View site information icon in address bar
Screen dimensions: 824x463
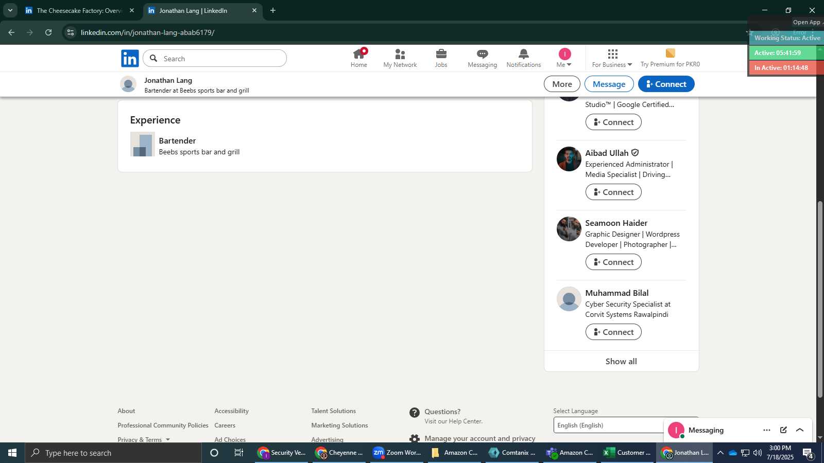(x=71, y=32)
